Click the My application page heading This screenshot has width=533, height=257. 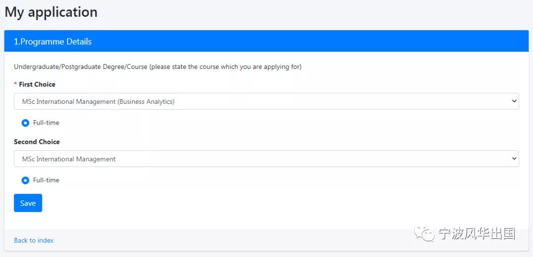point(51,12)
